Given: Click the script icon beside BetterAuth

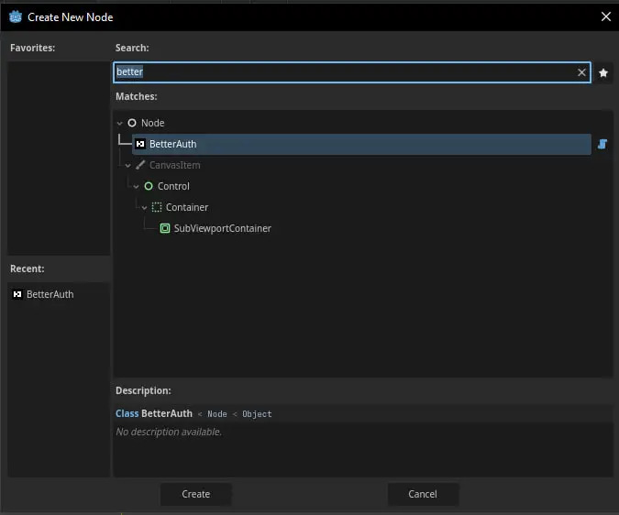Looking at the screenshot, I should coord(602,144).
